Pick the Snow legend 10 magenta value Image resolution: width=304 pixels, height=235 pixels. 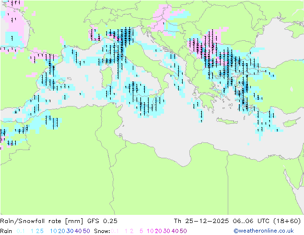pyautogui.click(x=150, y=231)
